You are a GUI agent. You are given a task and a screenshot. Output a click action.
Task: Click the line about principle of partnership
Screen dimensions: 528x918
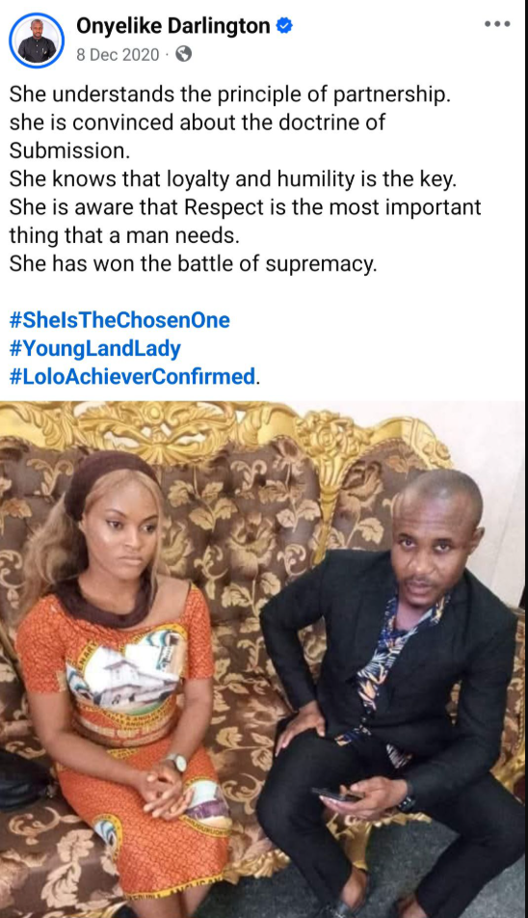(x=229, y=94)
